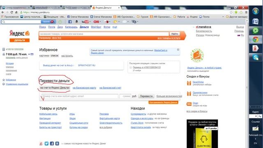
Task: Click the toolbar Search button
Action: [x=48, y=22]
